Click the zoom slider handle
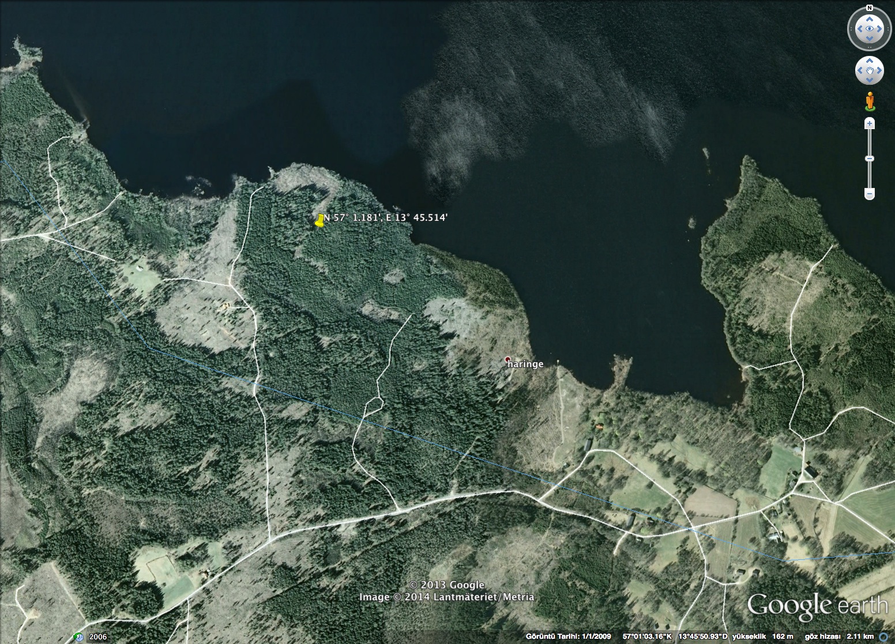 [x=869, y=158]
